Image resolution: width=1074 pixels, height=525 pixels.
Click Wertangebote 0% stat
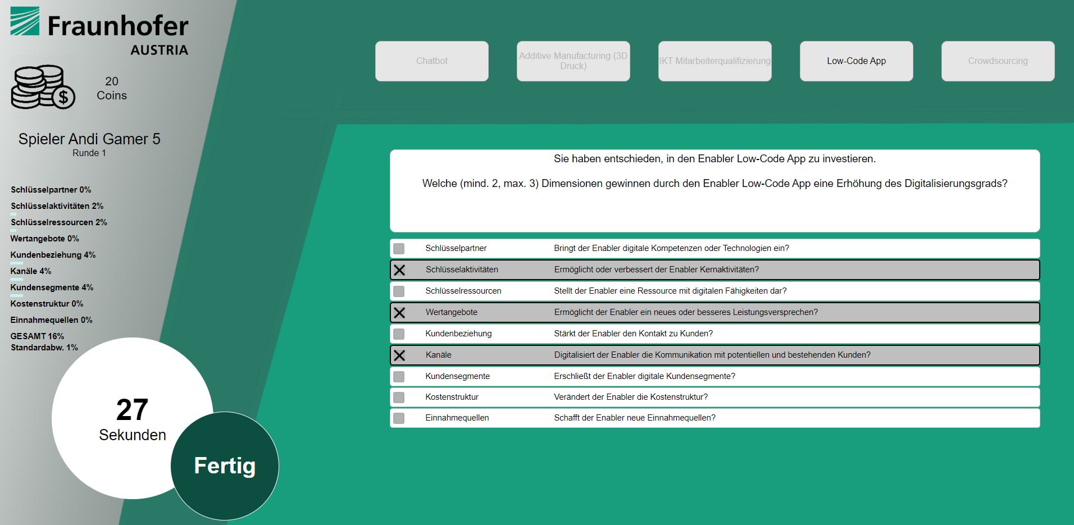click(x=45, y=239)
